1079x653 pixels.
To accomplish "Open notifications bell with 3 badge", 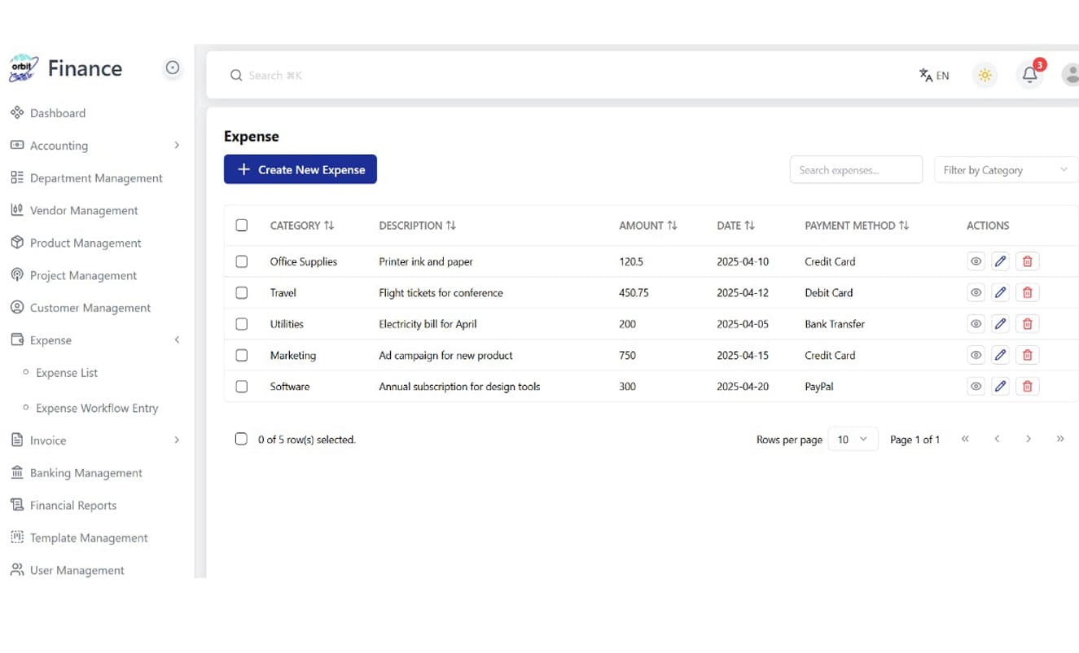I will (x=1030, y=75).
